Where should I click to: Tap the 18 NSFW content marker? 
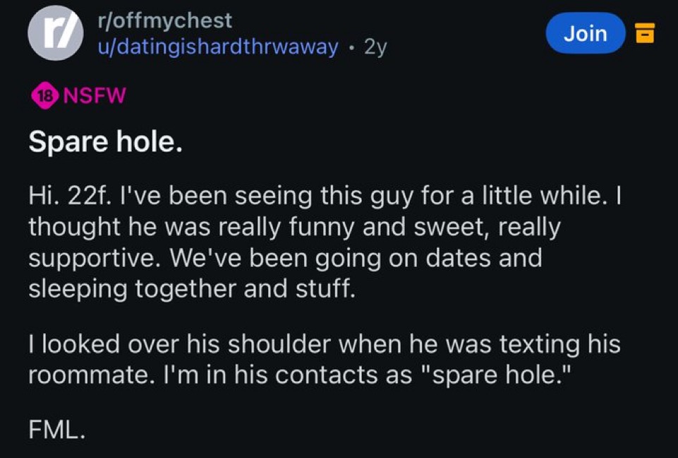78,96
